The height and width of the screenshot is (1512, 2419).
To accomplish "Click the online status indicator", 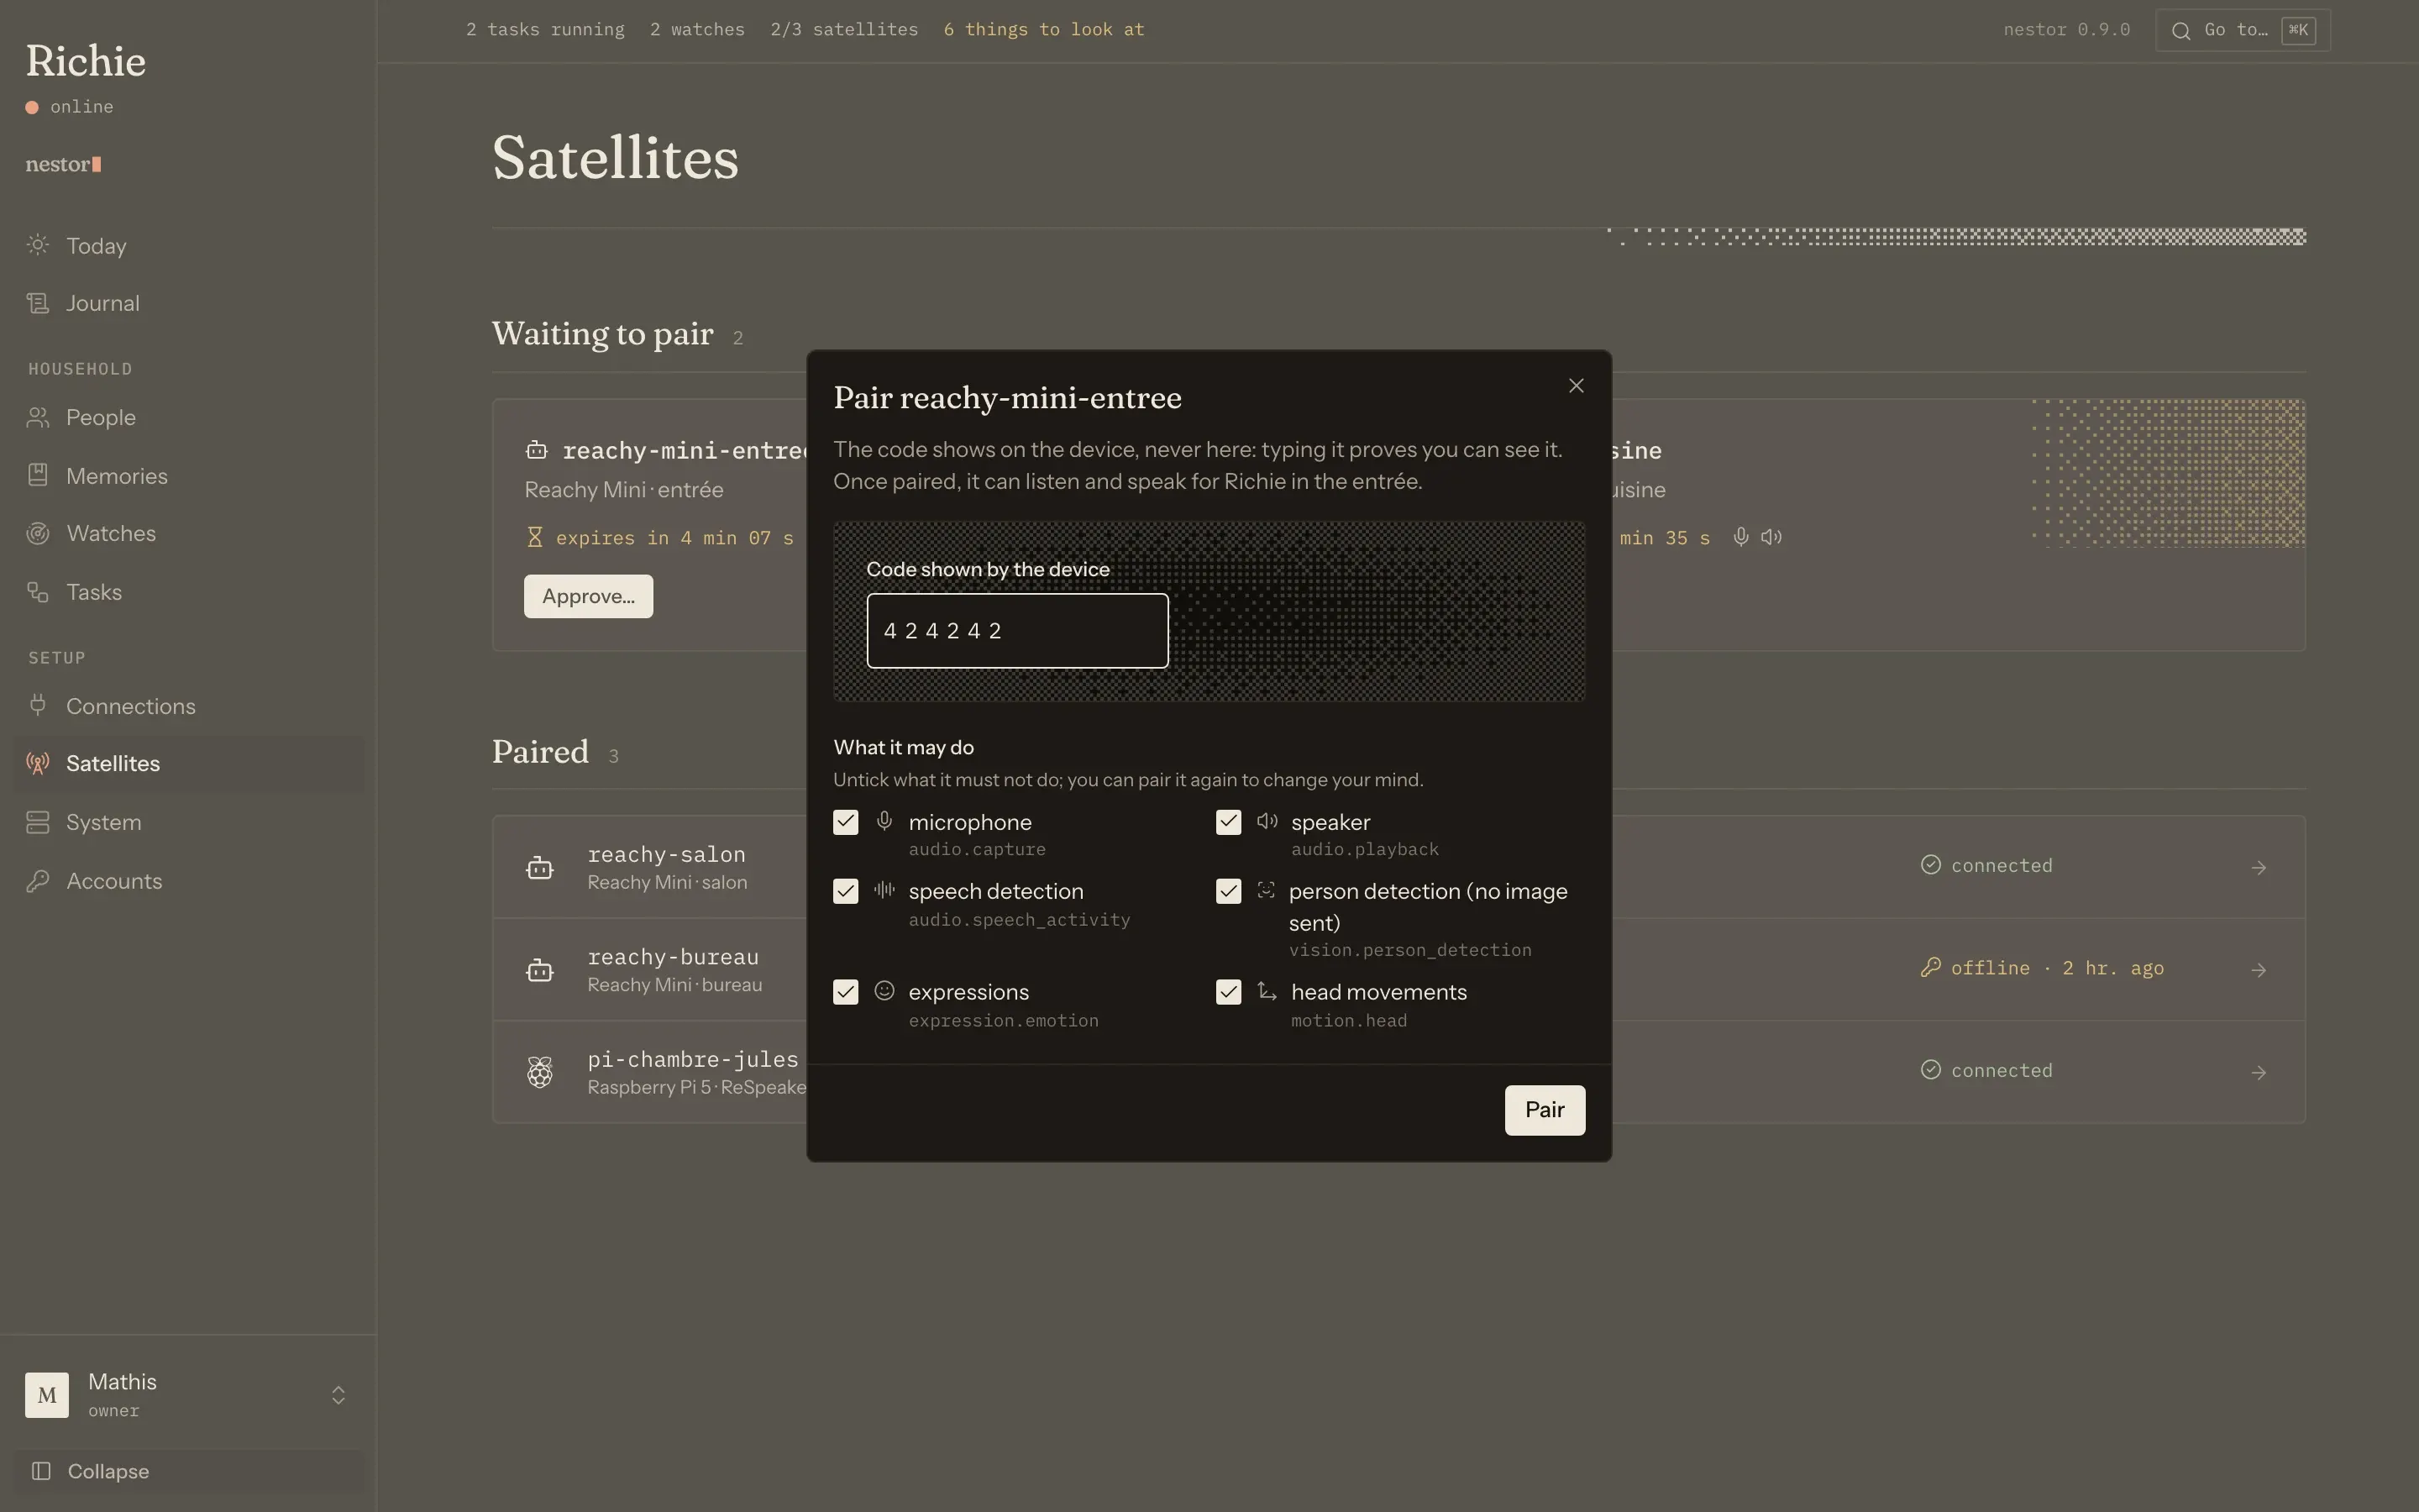I will pos(69,107).
